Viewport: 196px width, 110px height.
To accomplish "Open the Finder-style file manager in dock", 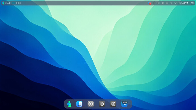I will (79, 104).
